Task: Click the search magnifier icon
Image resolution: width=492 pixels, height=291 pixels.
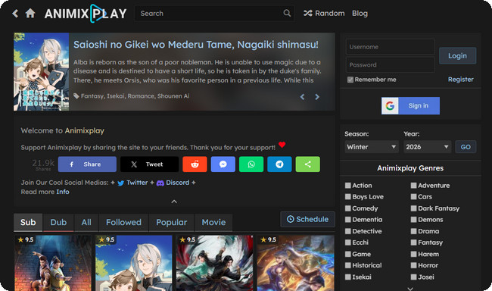Action: tap(287, 13)
